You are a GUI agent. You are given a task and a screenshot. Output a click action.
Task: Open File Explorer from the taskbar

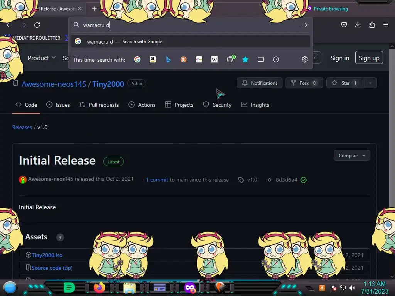[130, 288]
